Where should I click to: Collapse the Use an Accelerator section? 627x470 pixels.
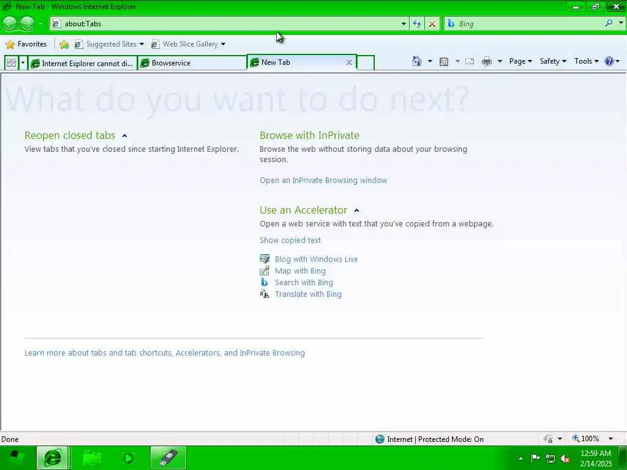click(x=357, y=211)
